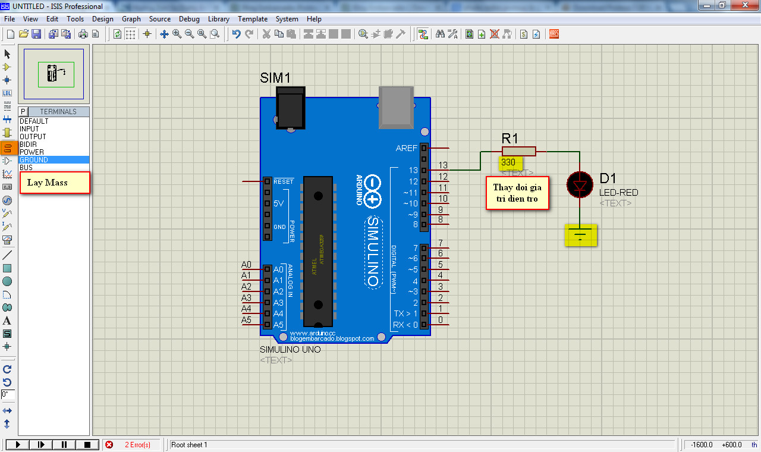Toggle the wire auto-router button
The image size is (761, 452).
[x=423, y=34]
